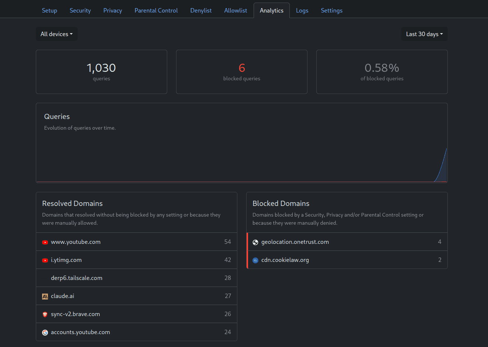
Task: Click the YouTube favicon beside www.youtube.com
Action: coord(45,242)
